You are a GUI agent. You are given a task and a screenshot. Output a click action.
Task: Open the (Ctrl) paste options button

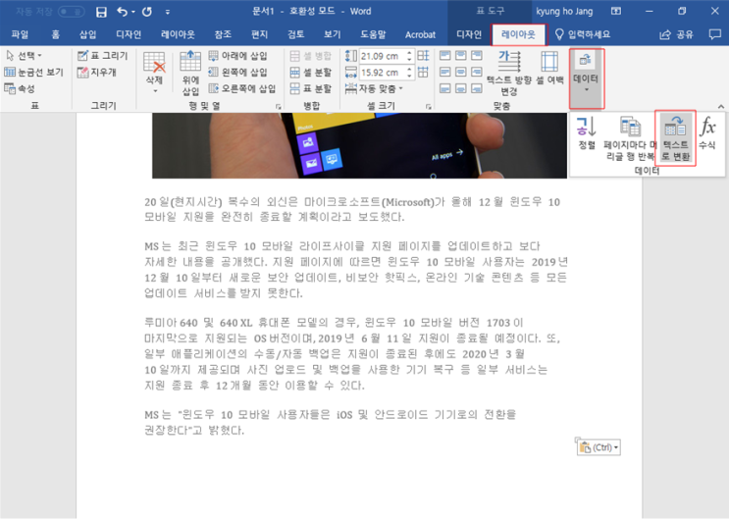click(599, 447)
